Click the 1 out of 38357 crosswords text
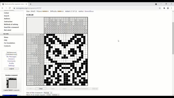This screenshot has width=174, height=98. 11,90
